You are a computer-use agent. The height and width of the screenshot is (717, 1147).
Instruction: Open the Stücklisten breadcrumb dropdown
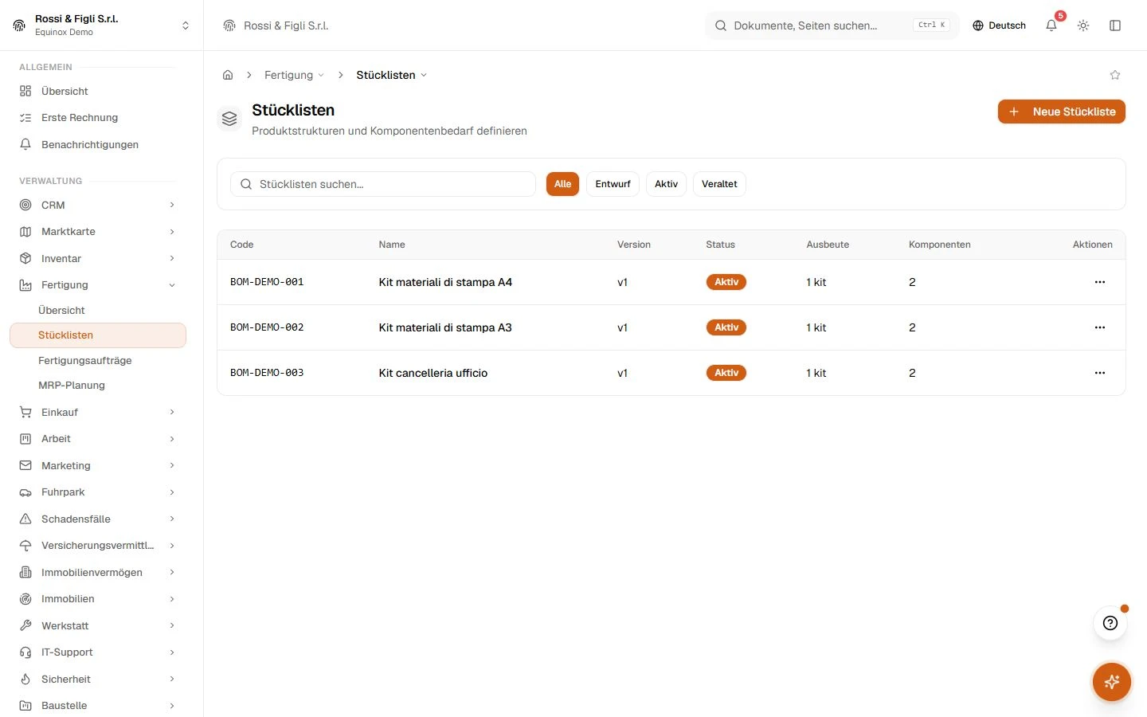(x=392, y=75)
